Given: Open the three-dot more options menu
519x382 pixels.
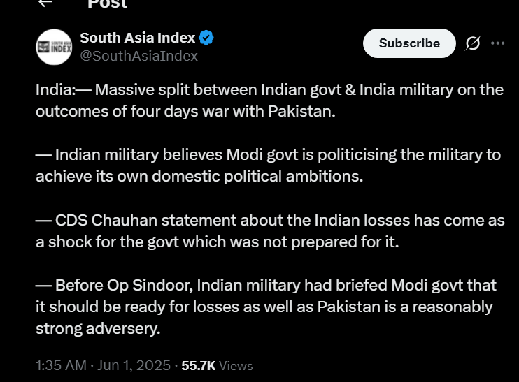Looking at the screenshot, I should click(498, 43).
